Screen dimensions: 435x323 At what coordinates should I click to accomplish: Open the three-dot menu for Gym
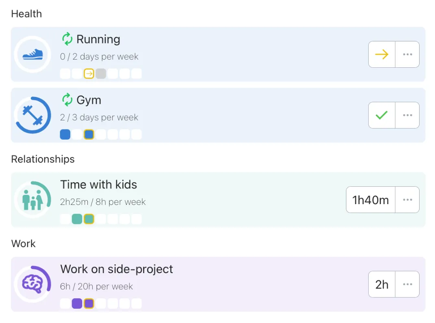coord(407,115)
